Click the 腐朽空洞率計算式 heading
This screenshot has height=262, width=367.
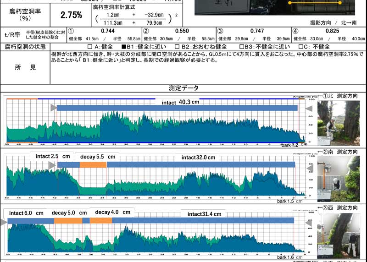(x=114, y=7)
